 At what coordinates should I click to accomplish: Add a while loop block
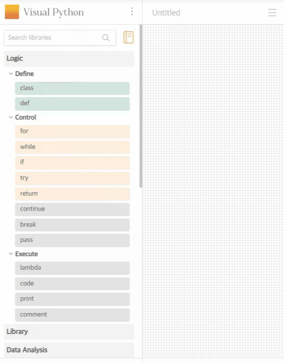click(73, 147)
